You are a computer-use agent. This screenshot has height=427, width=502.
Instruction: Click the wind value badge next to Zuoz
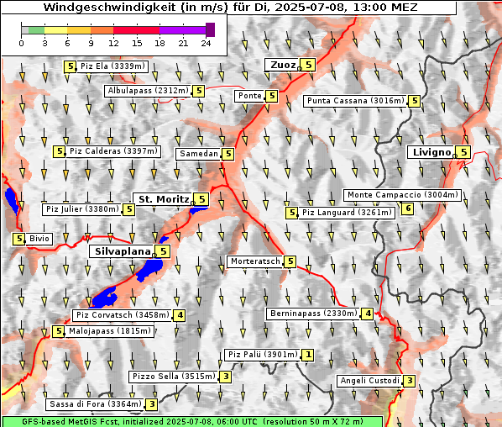pyautogui.click(x=309, y=65)
